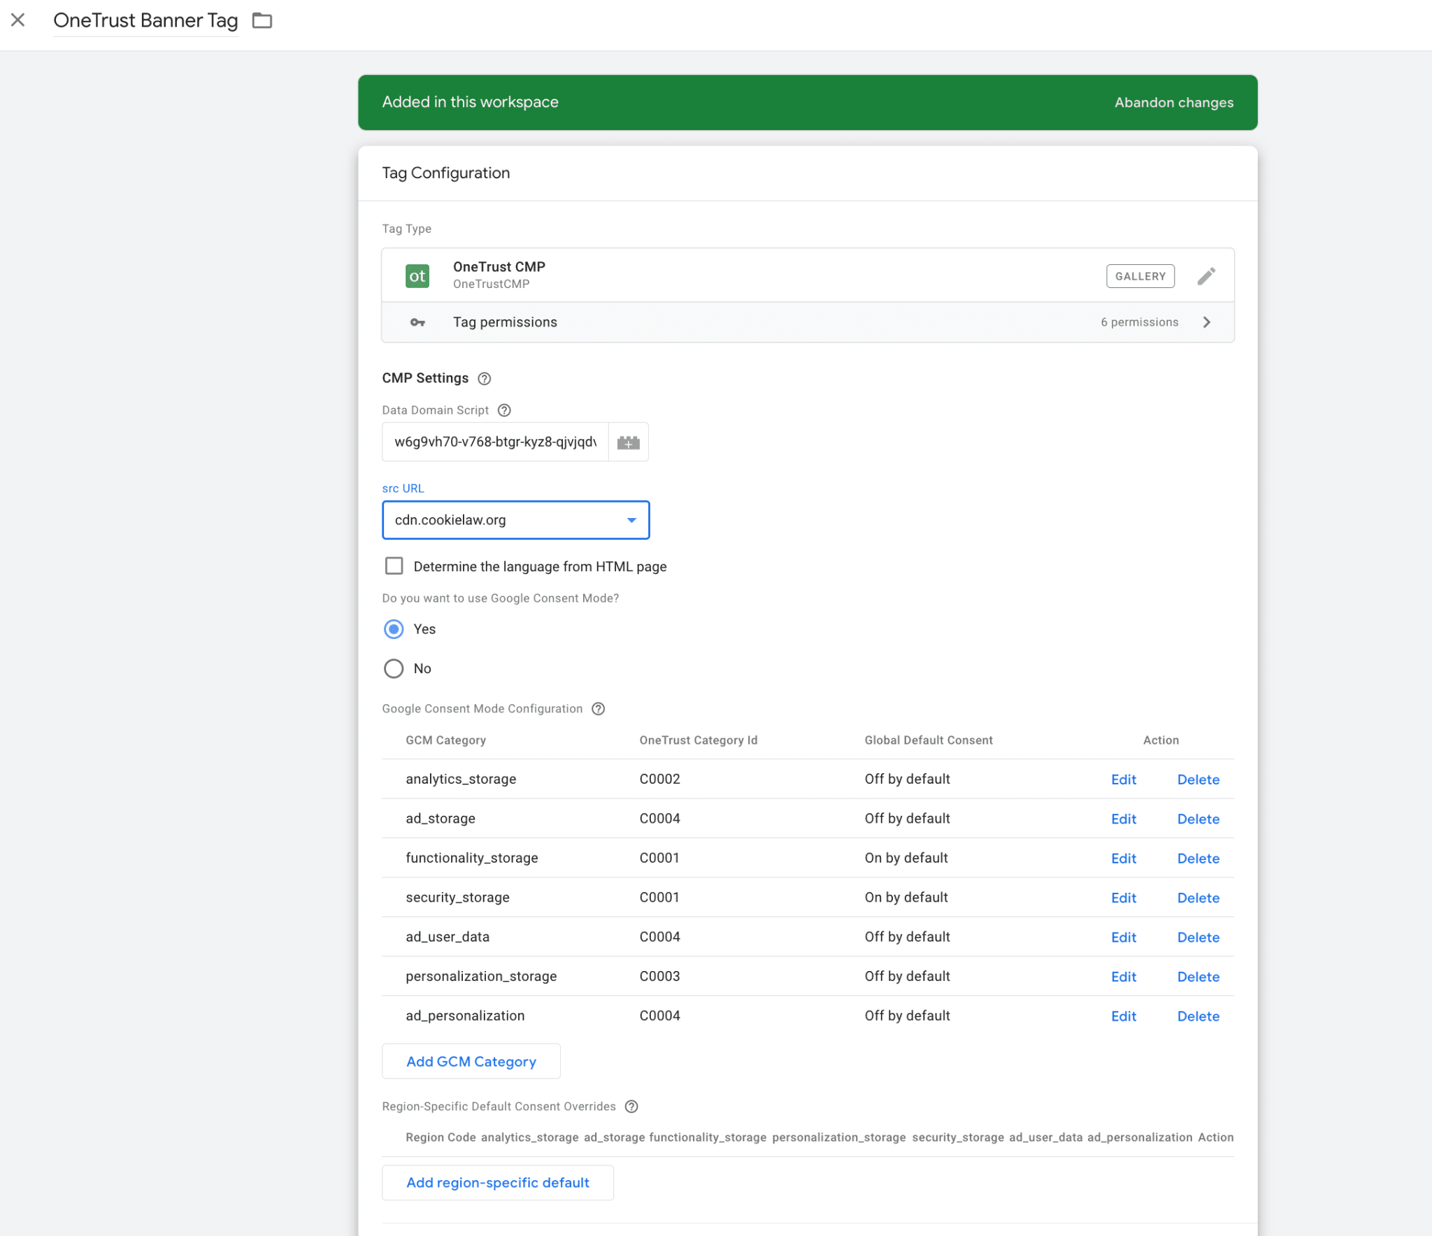The width and height of the screenshot is (1432, 1236).
Task: Click inside the Data Domain Script field
Action: 494,442
